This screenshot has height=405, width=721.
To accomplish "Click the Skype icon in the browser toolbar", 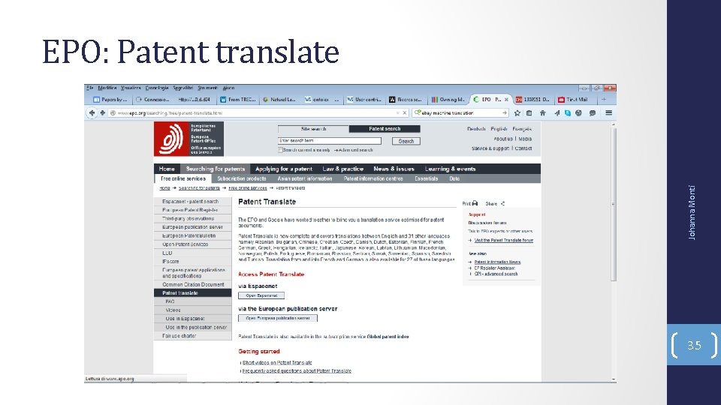I will click(x=568, y=113).
